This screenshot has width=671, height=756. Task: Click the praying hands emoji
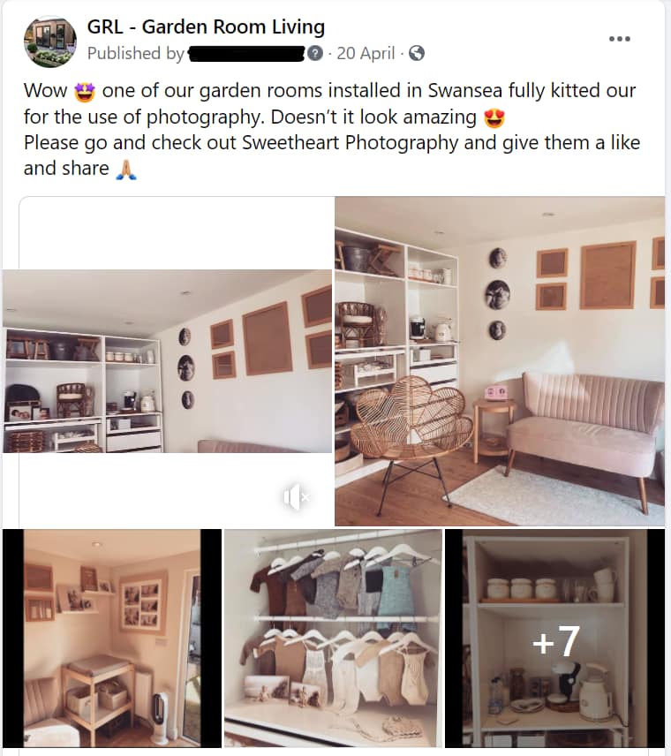(126, 170)
